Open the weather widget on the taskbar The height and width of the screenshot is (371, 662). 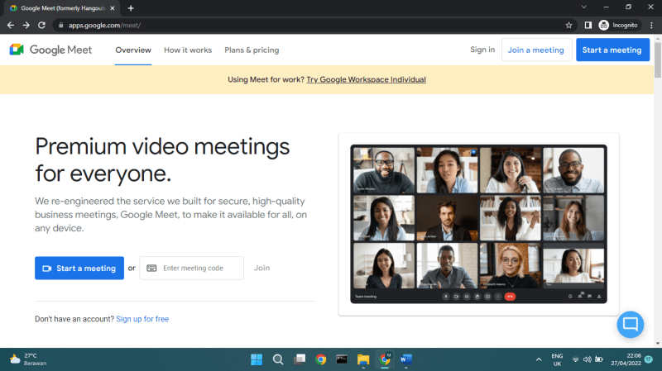(28, 359)
